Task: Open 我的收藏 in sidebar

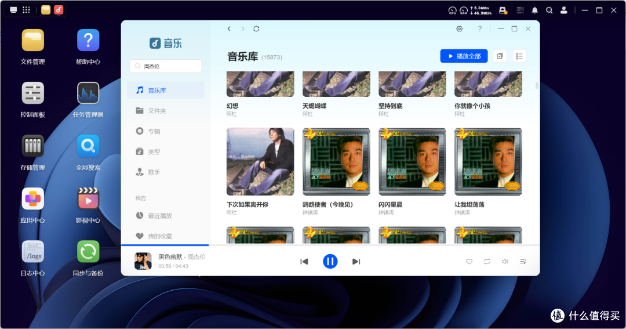Action: (x=166, y=236)
